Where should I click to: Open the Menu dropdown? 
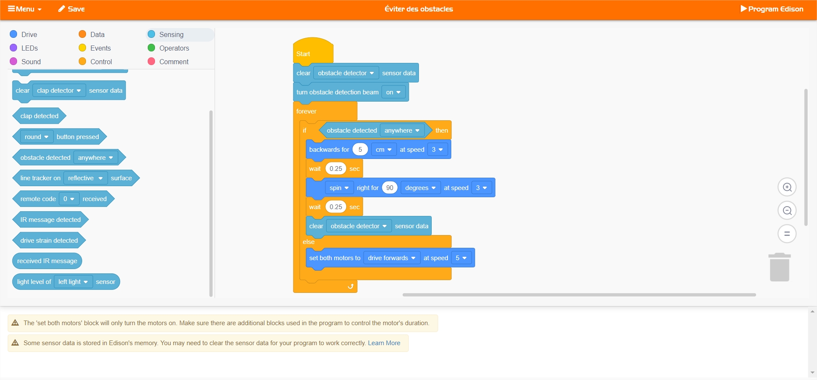tap(25, 9)
